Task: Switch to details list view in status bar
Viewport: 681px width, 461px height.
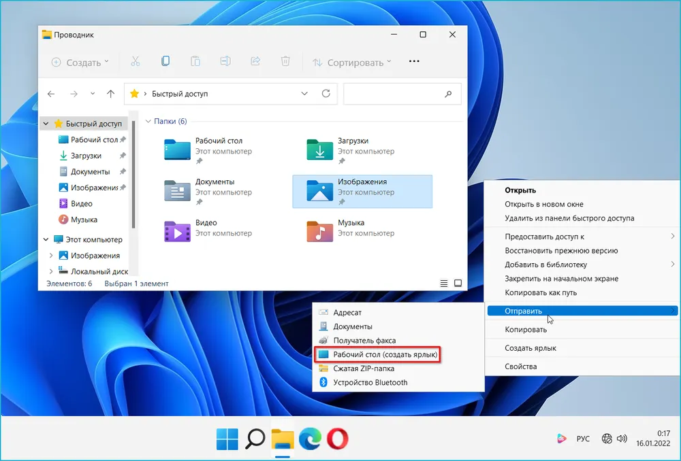Action: pos(444,283)
